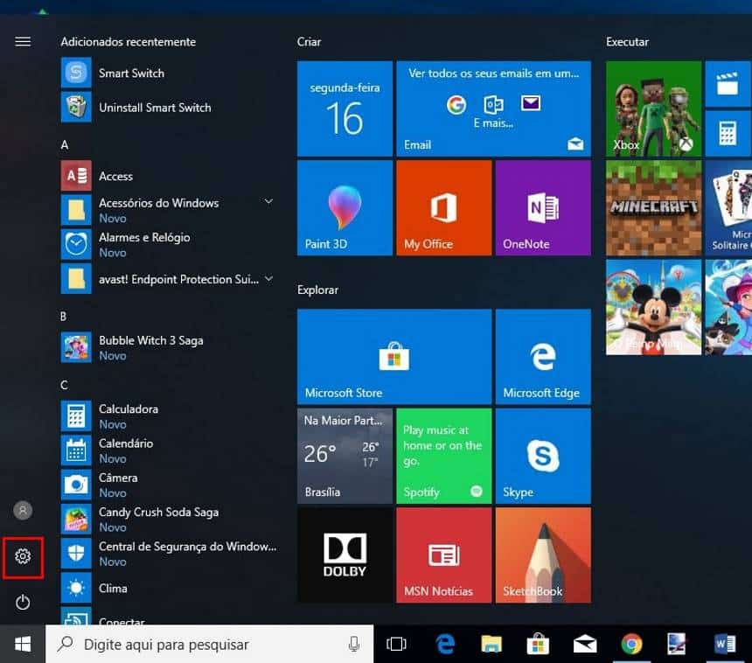Open Chrome from taskbar

coord(631,644)
